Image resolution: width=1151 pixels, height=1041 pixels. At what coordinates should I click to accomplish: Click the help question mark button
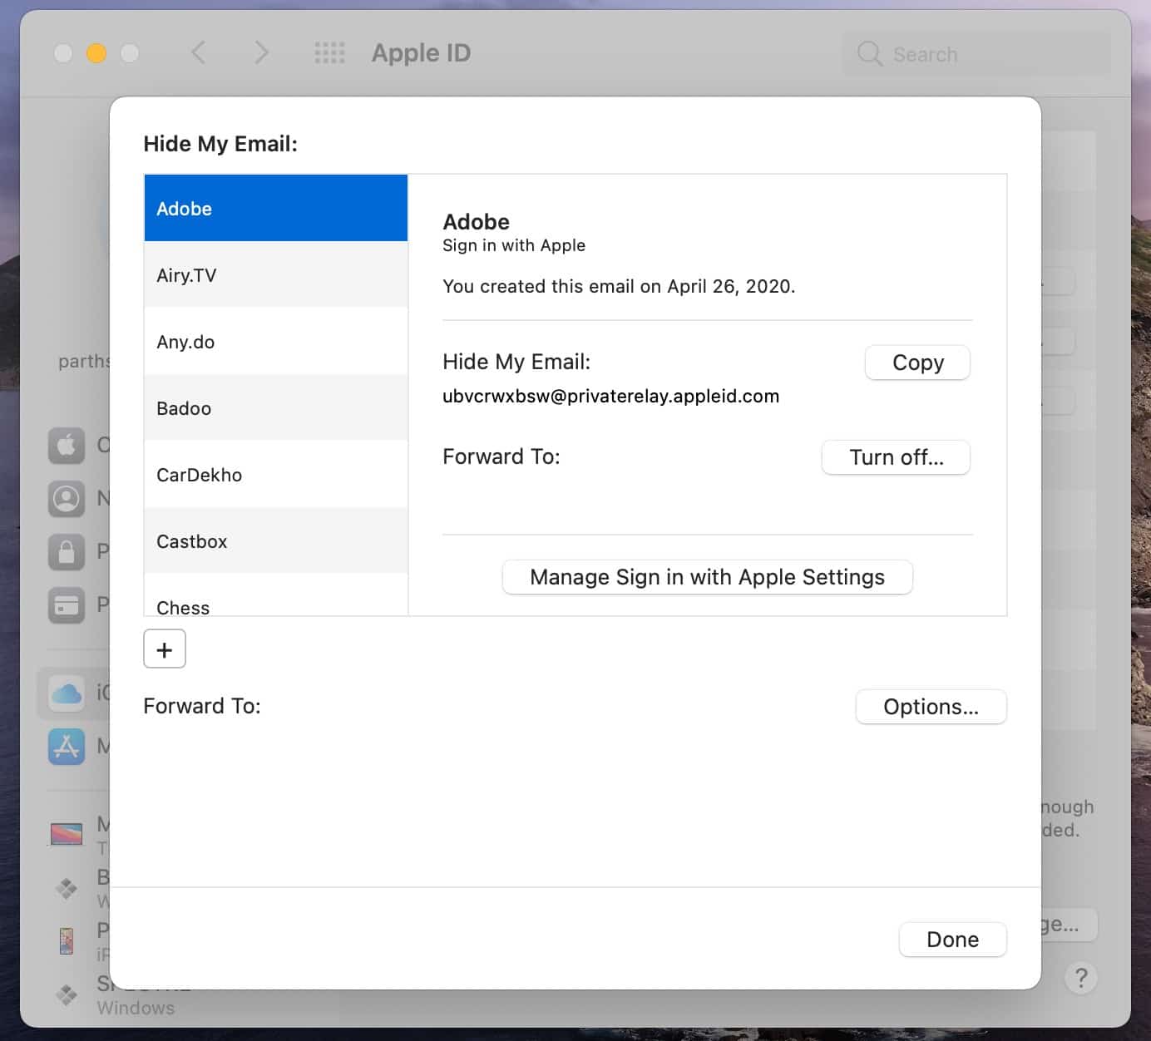click(x=1080, y=978)
